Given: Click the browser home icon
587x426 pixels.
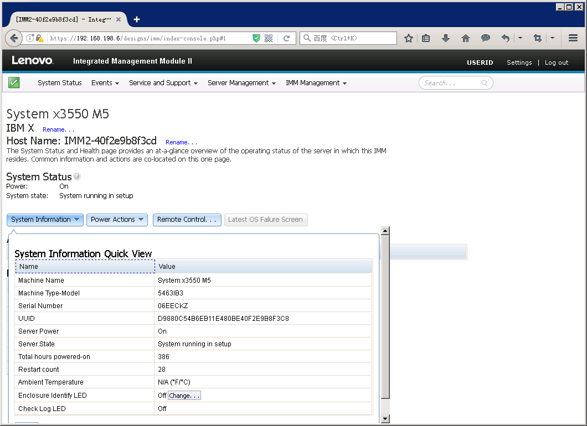Looking at the screenshot, I should [x=466, y=38].
